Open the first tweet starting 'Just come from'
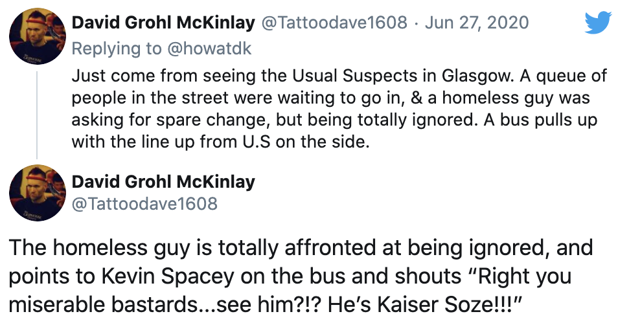 (339, 108)
